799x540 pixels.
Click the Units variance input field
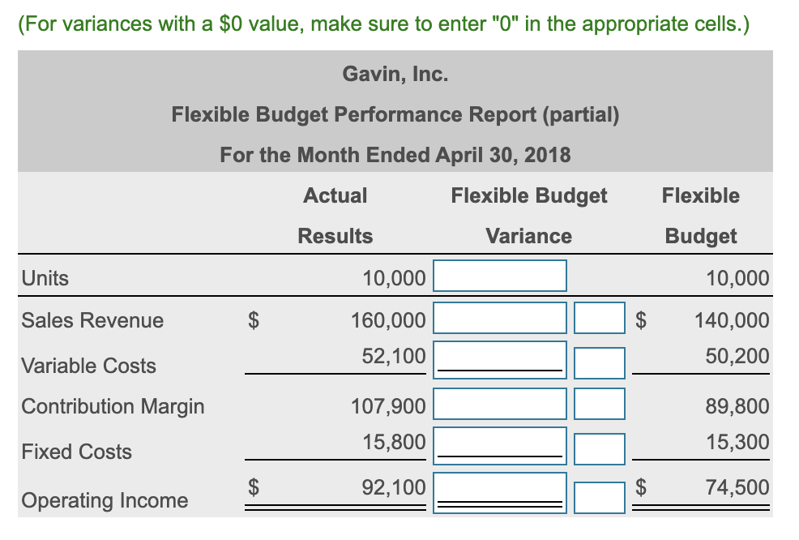tap(499, 276)
